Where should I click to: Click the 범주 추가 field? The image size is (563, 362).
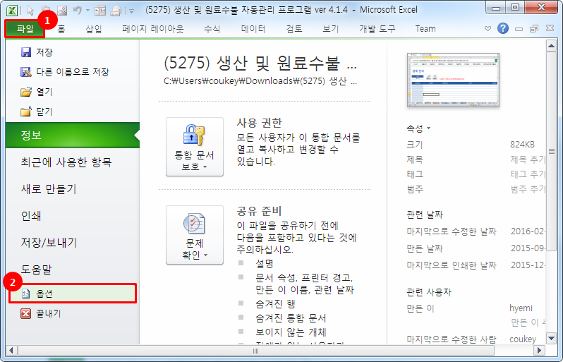coord(528,189)
